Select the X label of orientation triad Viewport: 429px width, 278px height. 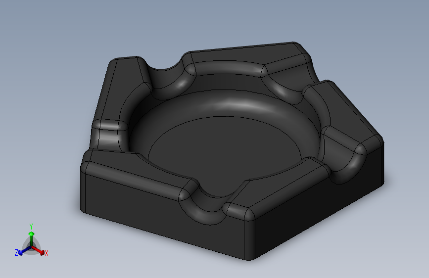pyautogui.click(x=47, y=253)
